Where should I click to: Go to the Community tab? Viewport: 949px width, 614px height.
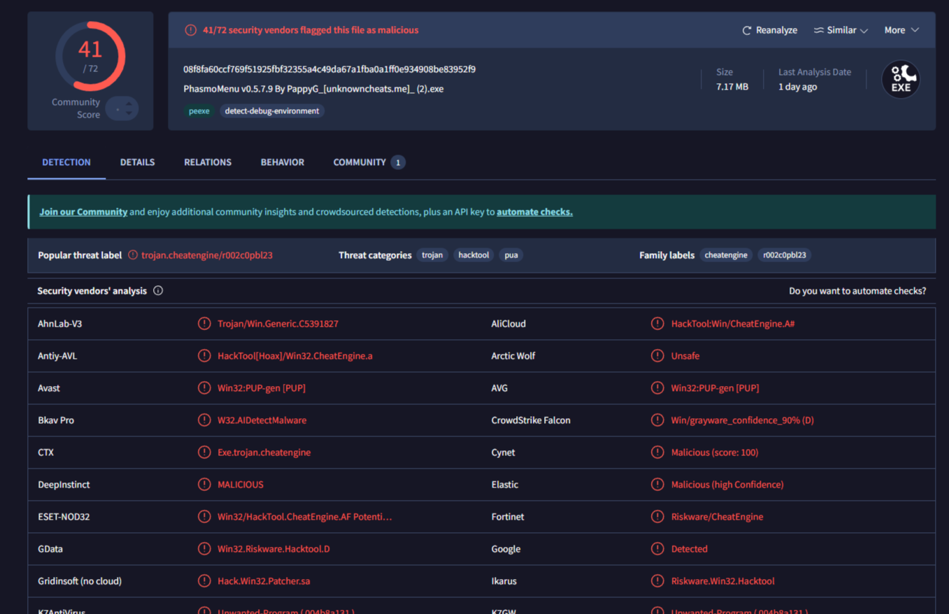click(359, 162)
